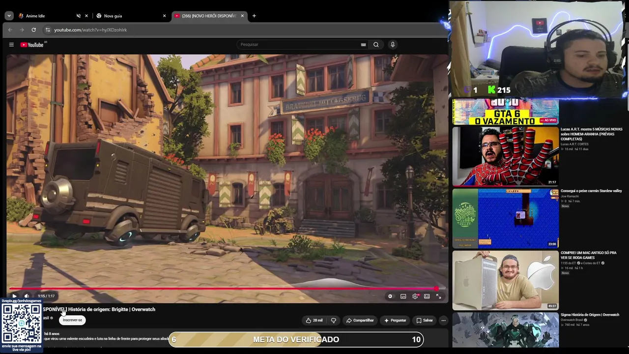Go forward with the browser forward arrow
Viewport: 629px width, 354px height.
click(x=22, y=30)
